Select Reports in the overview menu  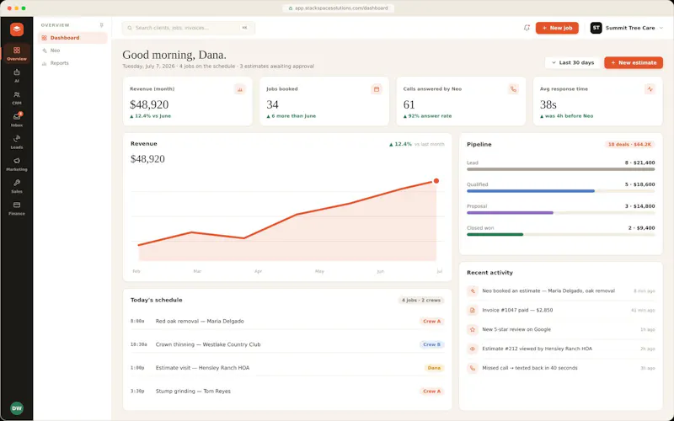click(x=72, y=63)
